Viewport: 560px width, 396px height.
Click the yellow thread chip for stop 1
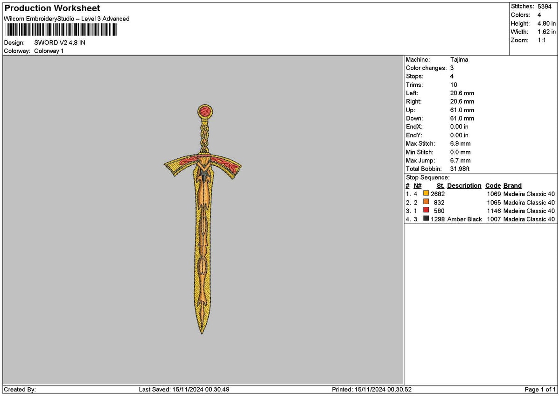[425, 194]
